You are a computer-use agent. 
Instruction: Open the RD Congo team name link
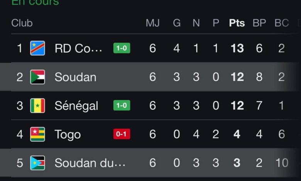click(x=79, y=48)
